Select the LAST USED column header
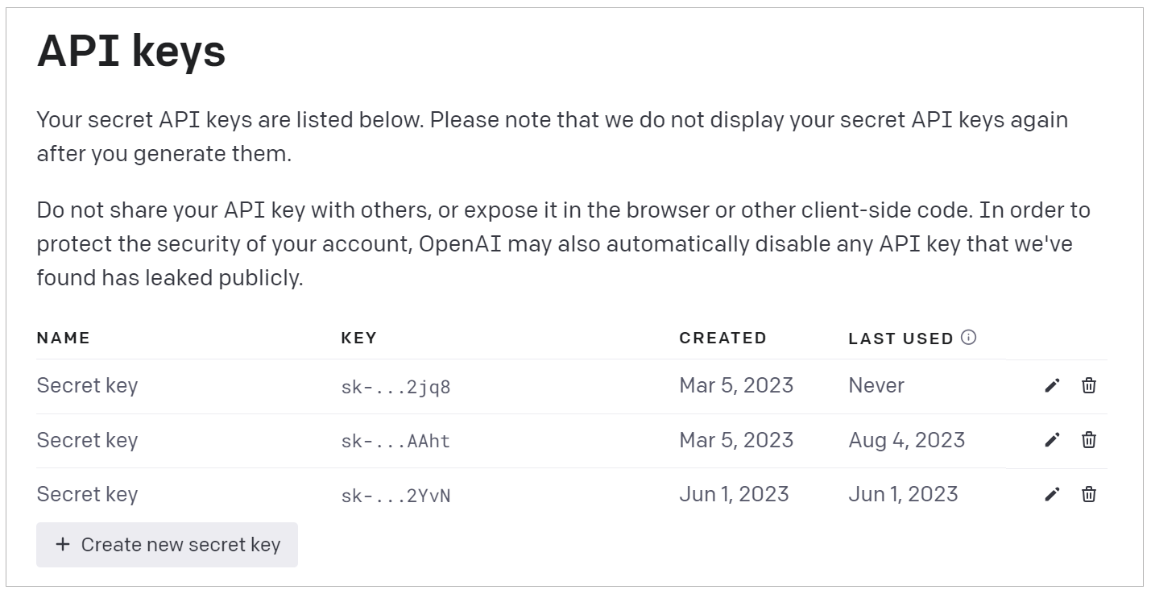The image size is (1151, 594). coord(901,339)
